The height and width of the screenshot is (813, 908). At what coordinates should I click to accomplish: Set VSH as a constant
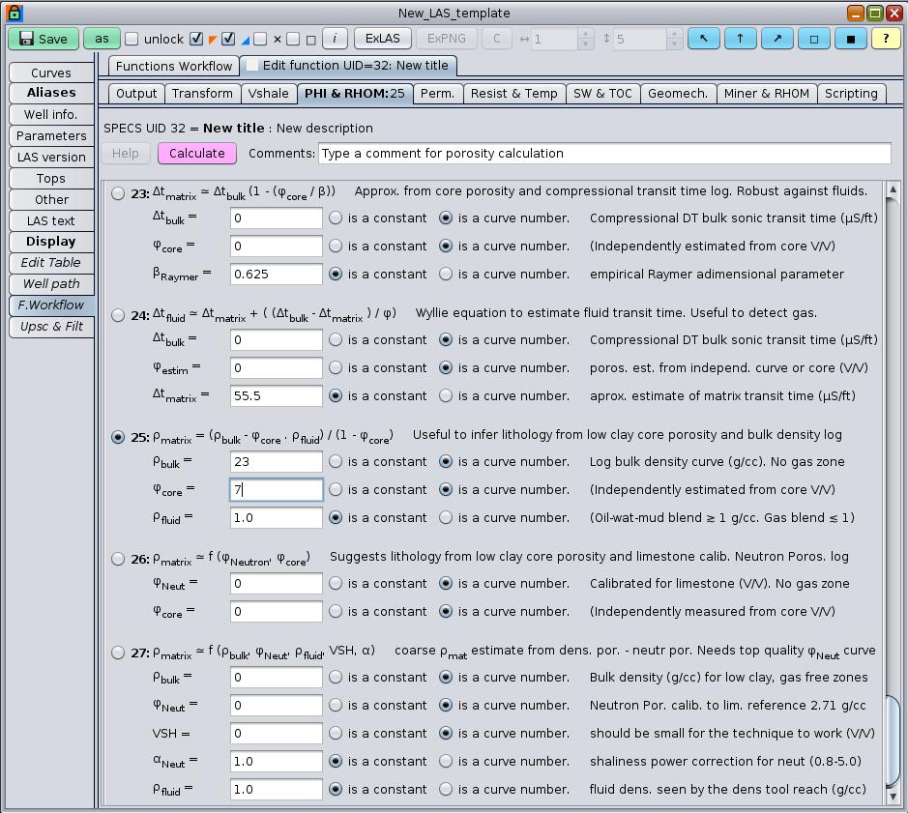(336, 733)
